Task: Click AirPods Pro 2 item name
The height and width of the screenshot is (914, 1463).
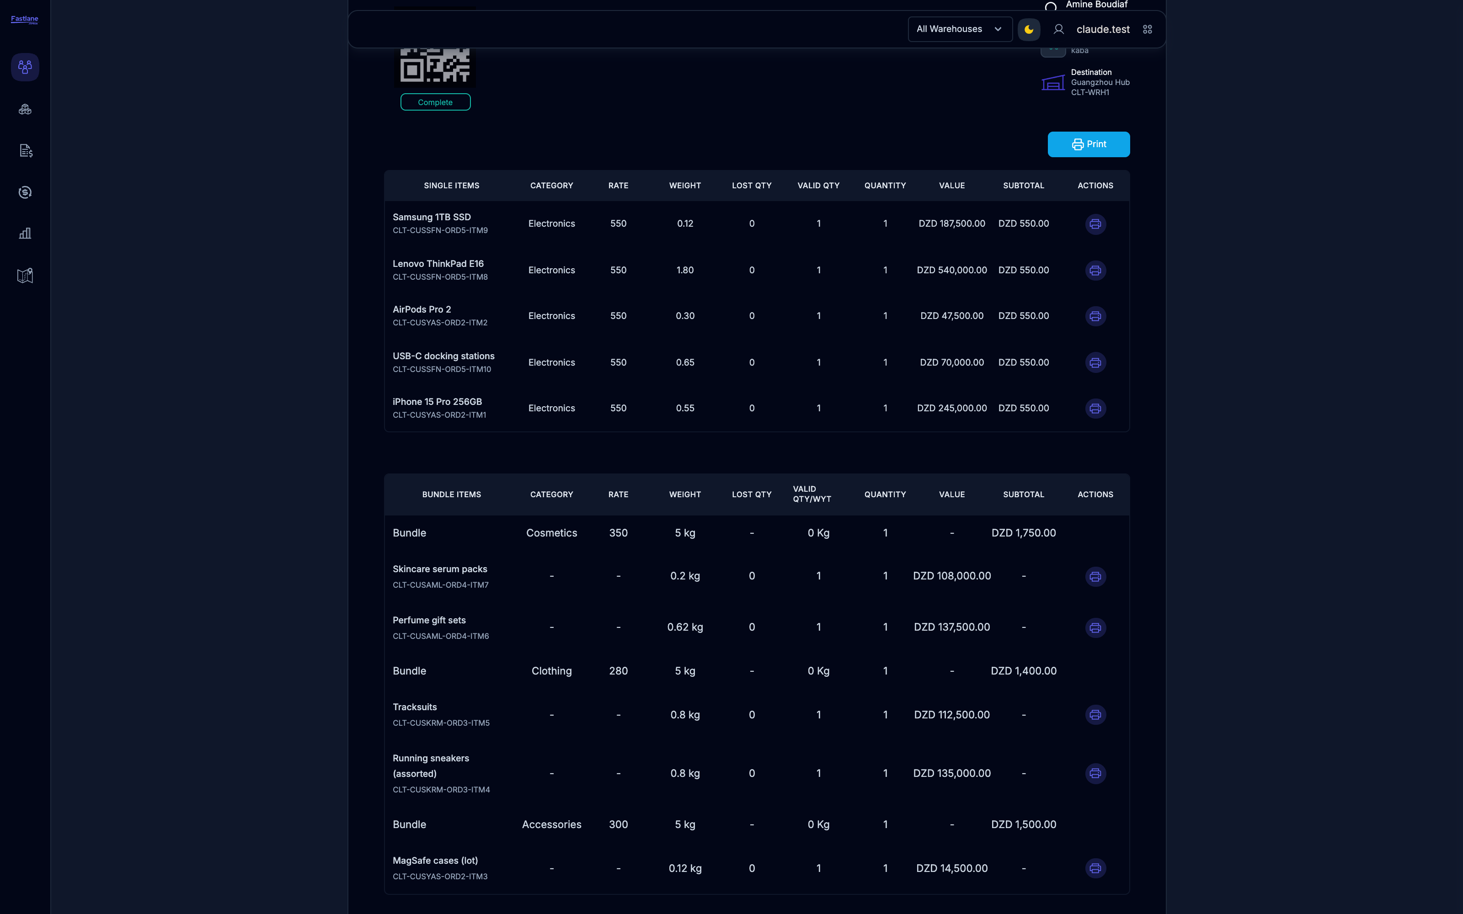Action: pyautogui.click(x=422, y=309)
